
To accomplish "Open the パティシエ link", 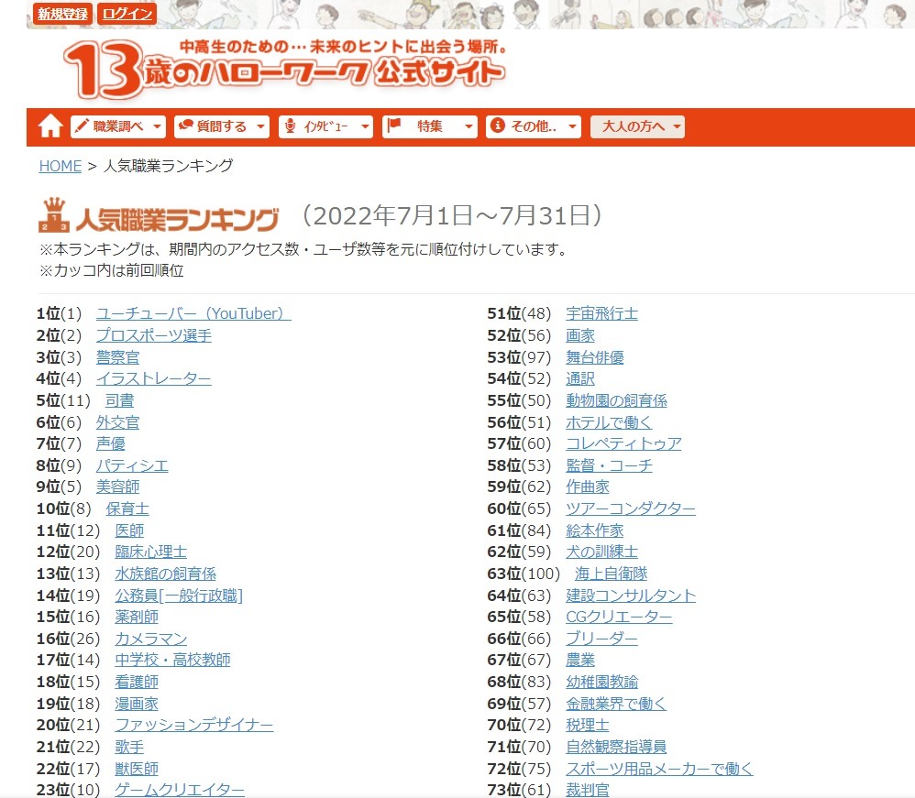I will tap(132, 465).
